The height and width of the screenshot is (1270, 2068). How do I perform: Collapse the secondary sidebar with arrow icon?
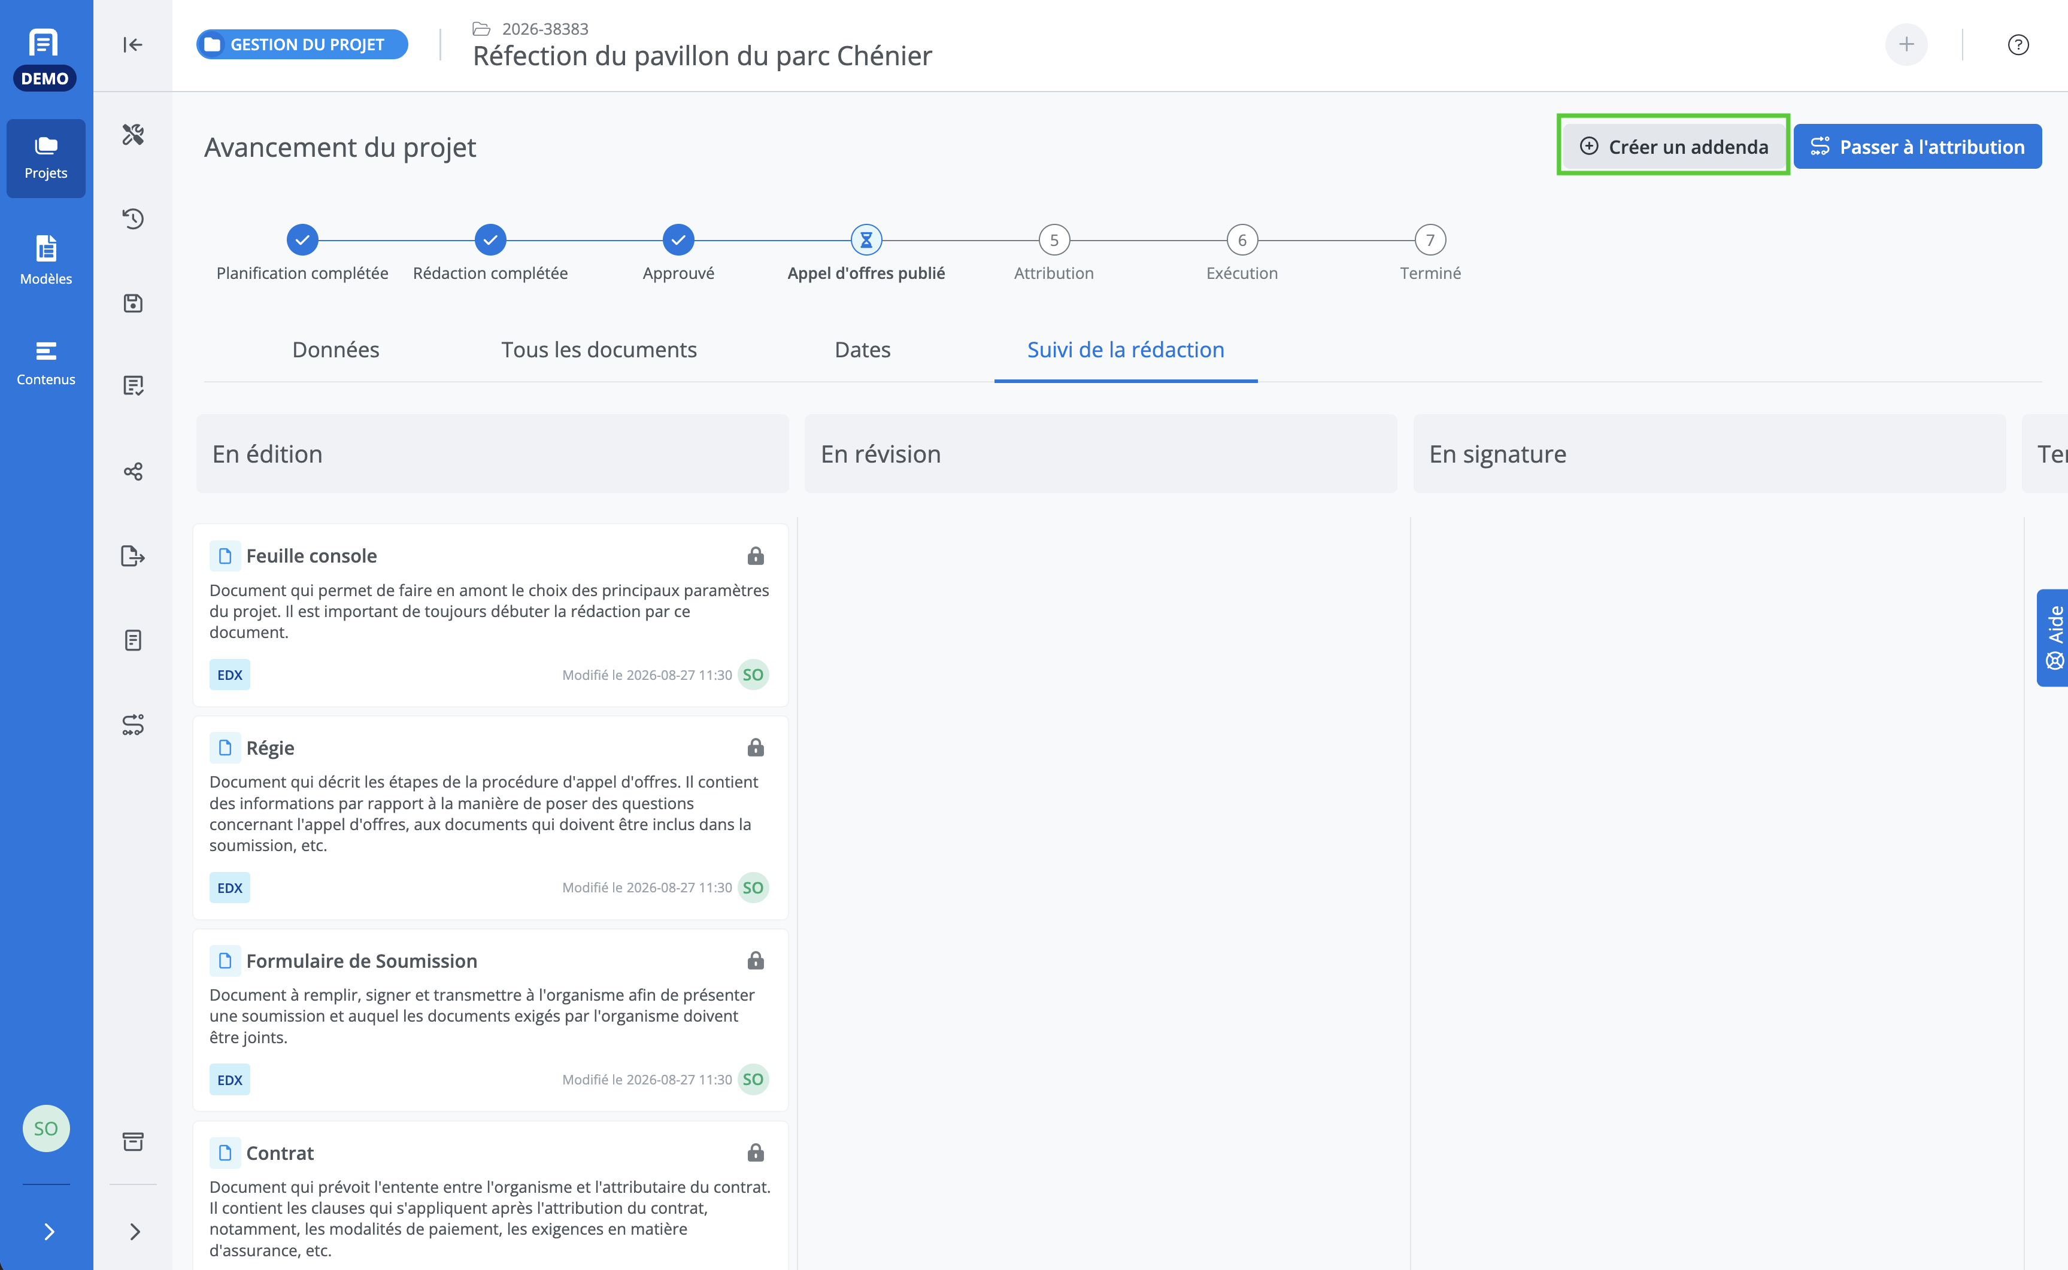click(133, 44)
